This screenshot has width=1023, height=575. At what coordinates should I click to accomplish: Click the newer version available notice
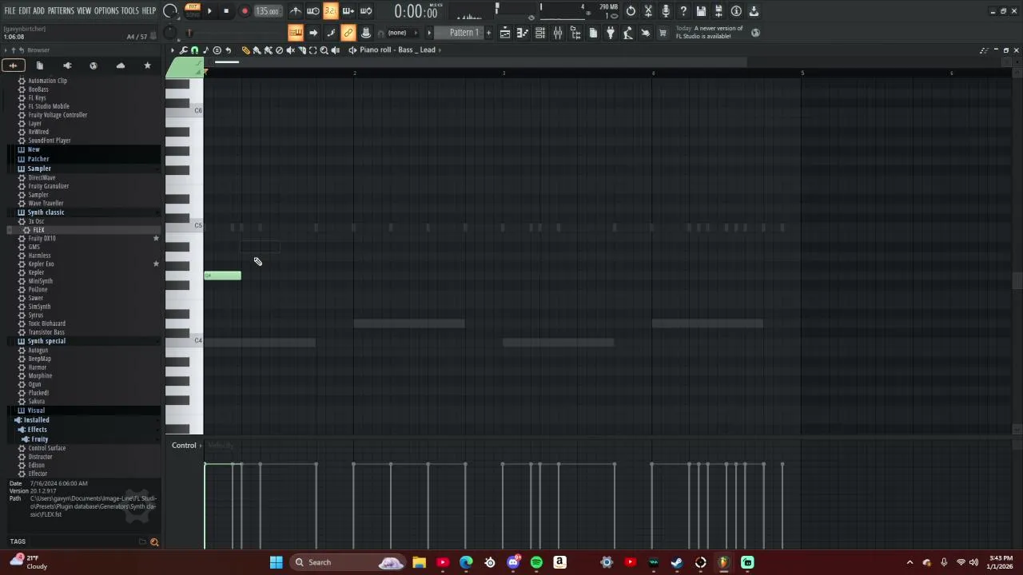709,32
